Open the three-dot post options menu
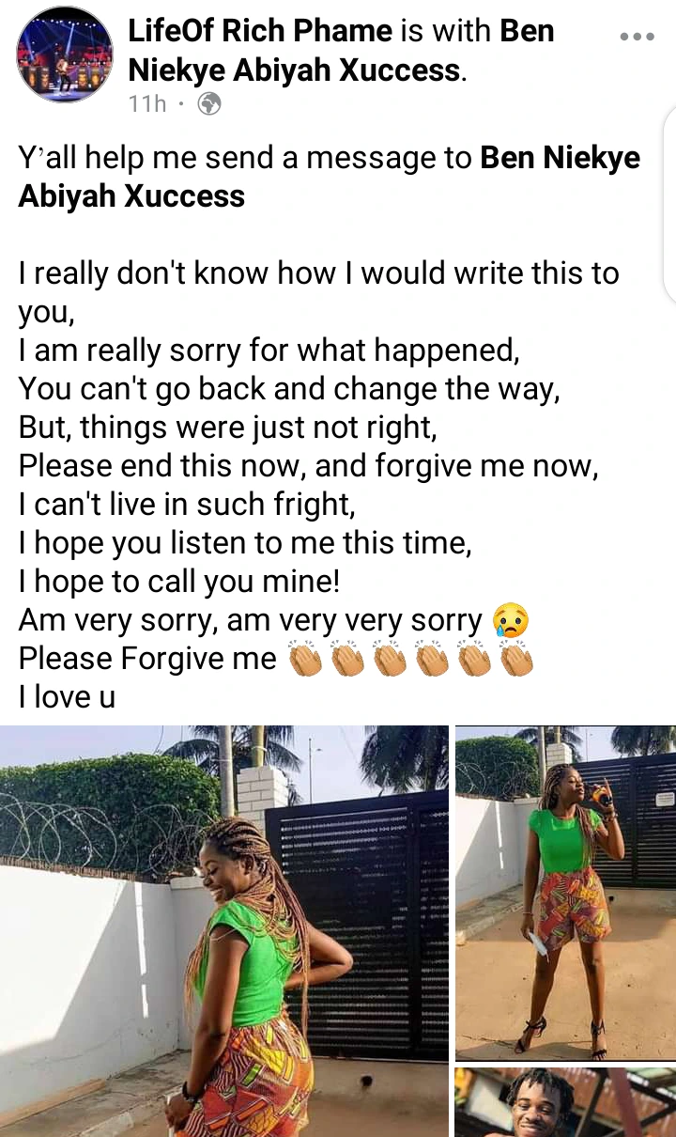The image size is (676, 1137). 637,38
